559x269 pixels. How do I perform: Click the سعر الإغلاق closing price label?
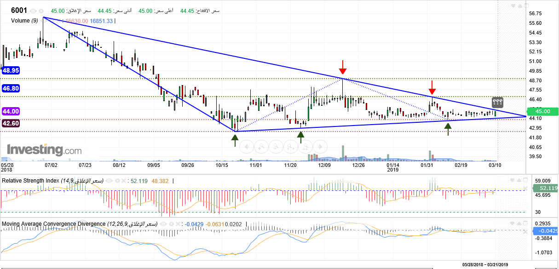tap(79, 11)
